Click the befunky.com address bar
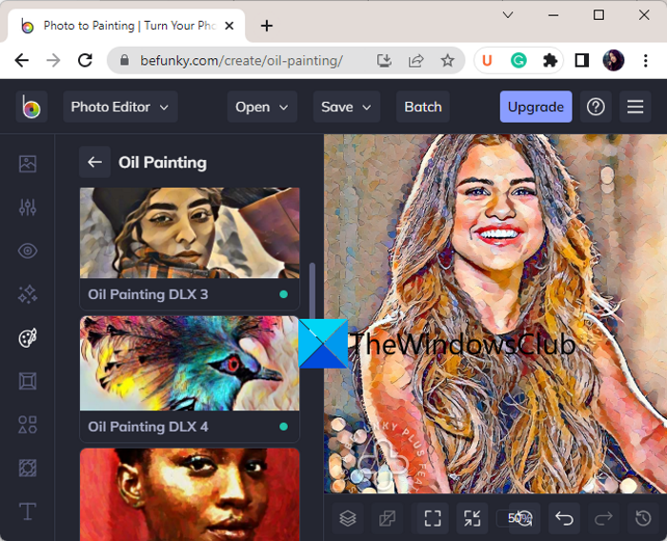This screenshot has width=667, height=541. [241, 60]
